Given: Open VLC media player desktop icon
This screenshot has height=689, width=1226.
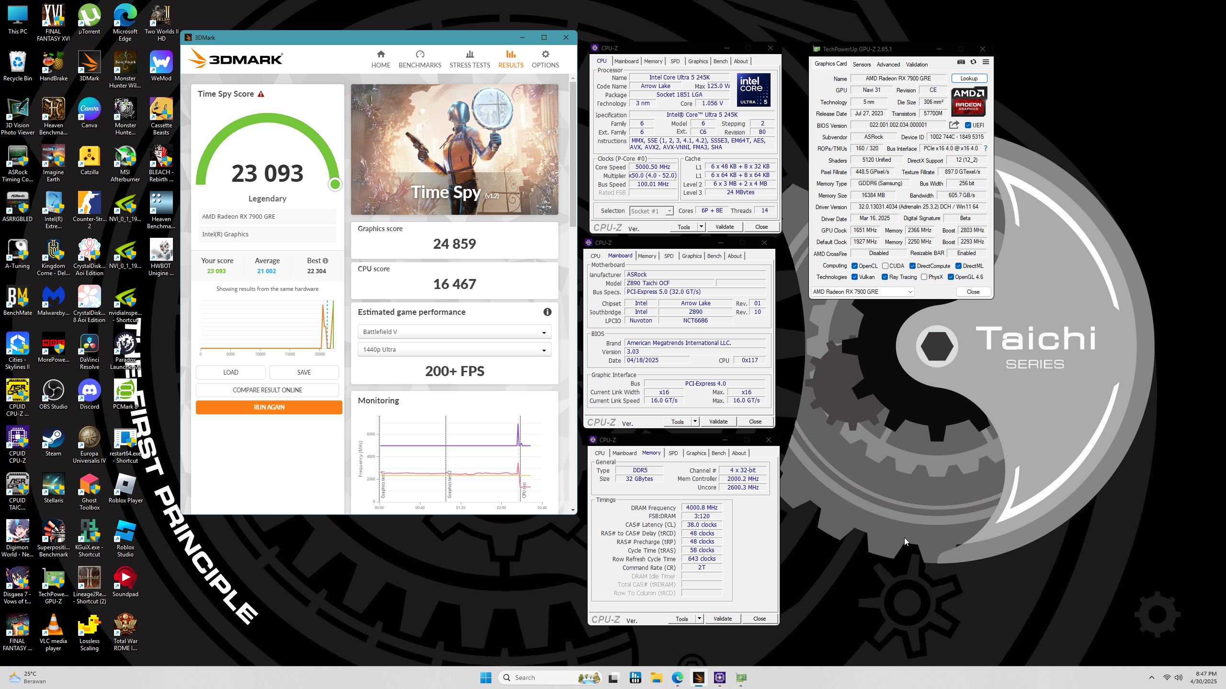Looking at the screenshot, I should click(53, 633).
